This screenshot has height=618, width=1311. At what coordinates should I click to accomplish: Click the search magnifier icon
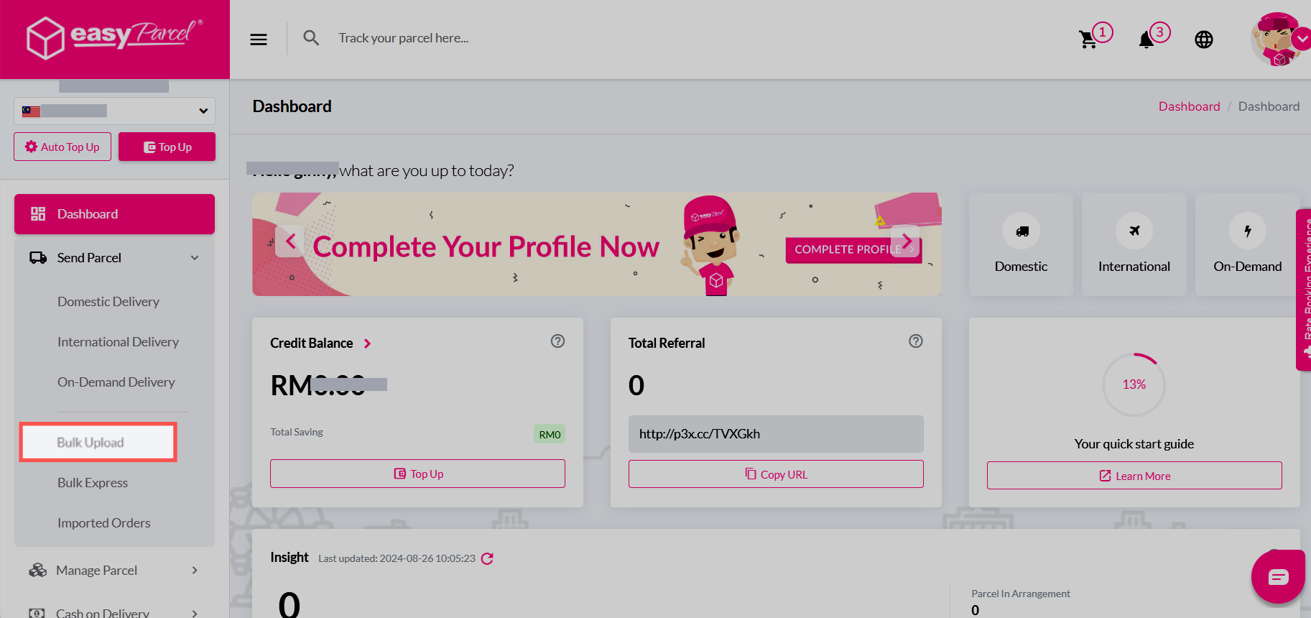[311, 38]
